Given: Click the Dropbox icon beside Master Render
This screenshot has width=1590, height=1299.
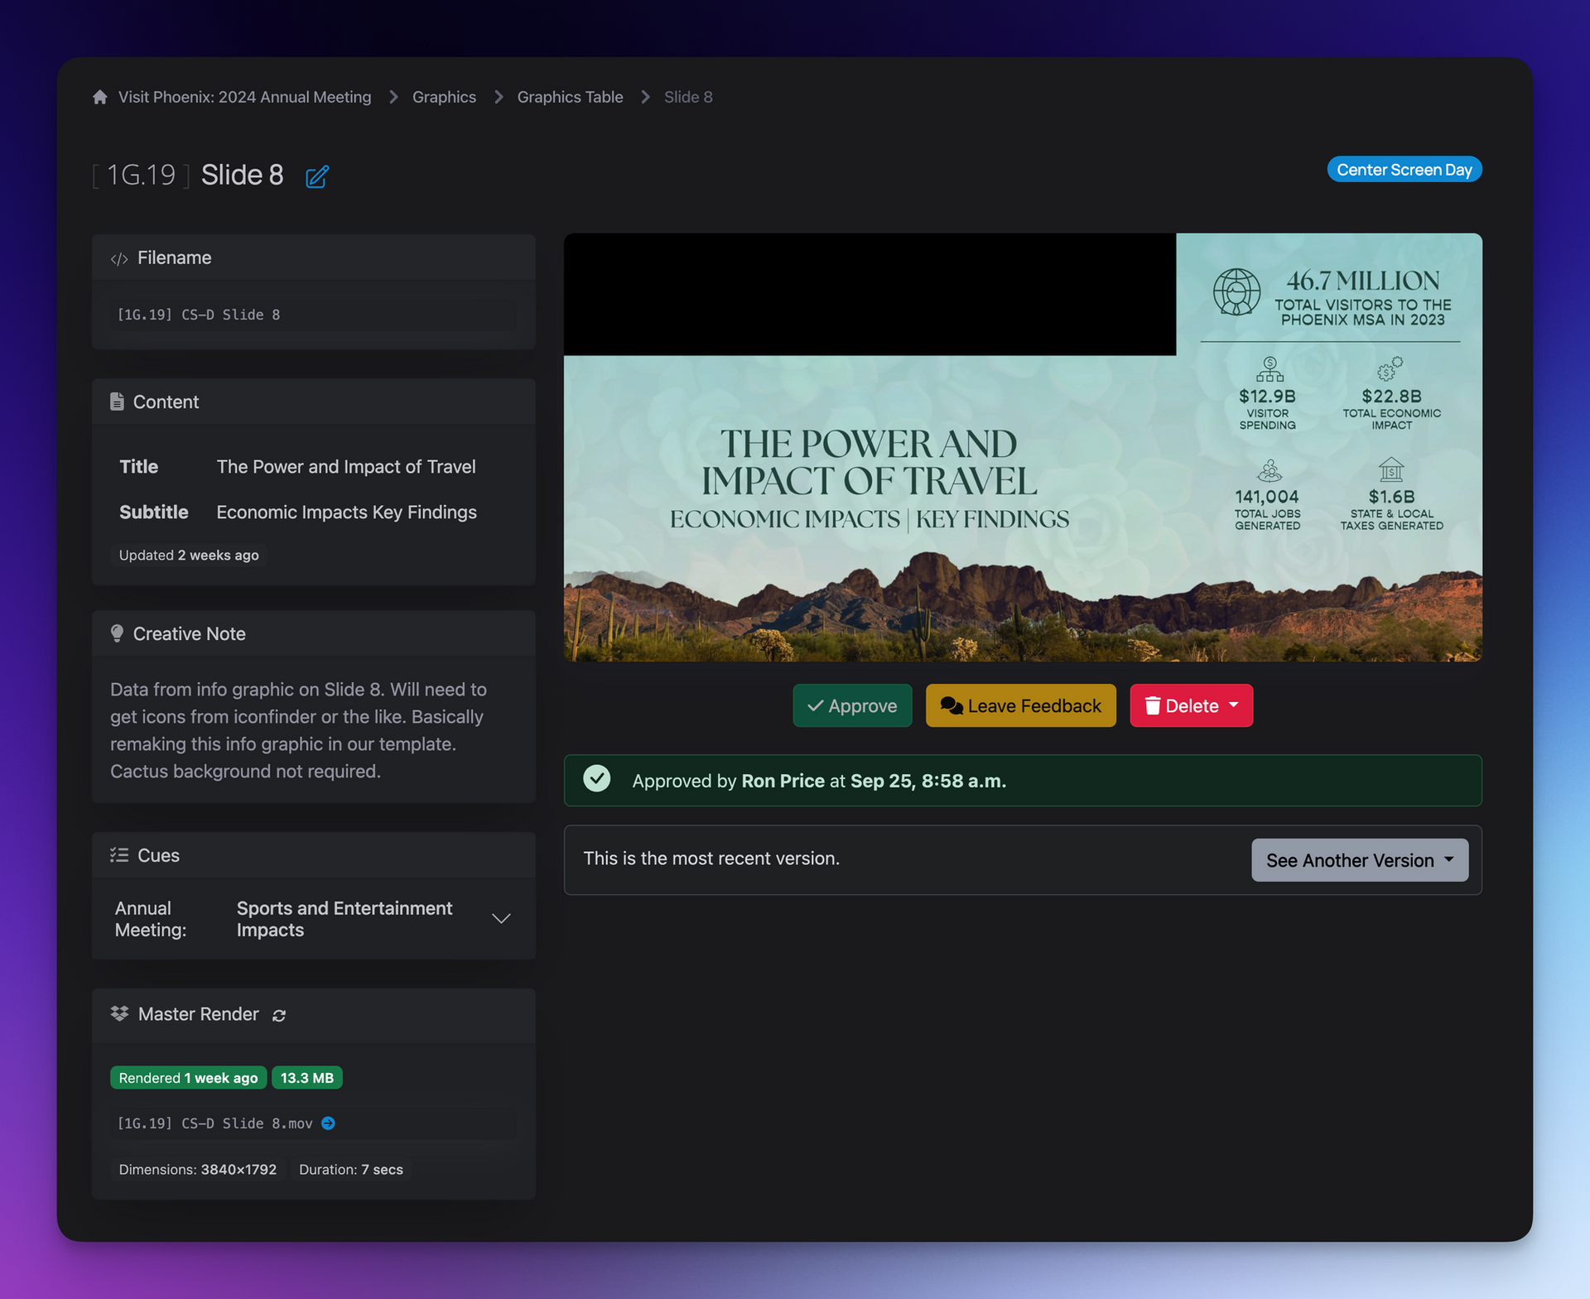Looking at the screenshot, I should tap(120, 1014).
